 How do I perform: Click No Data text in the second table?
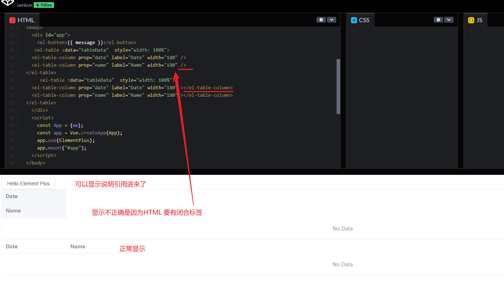(x=343, y=264)
